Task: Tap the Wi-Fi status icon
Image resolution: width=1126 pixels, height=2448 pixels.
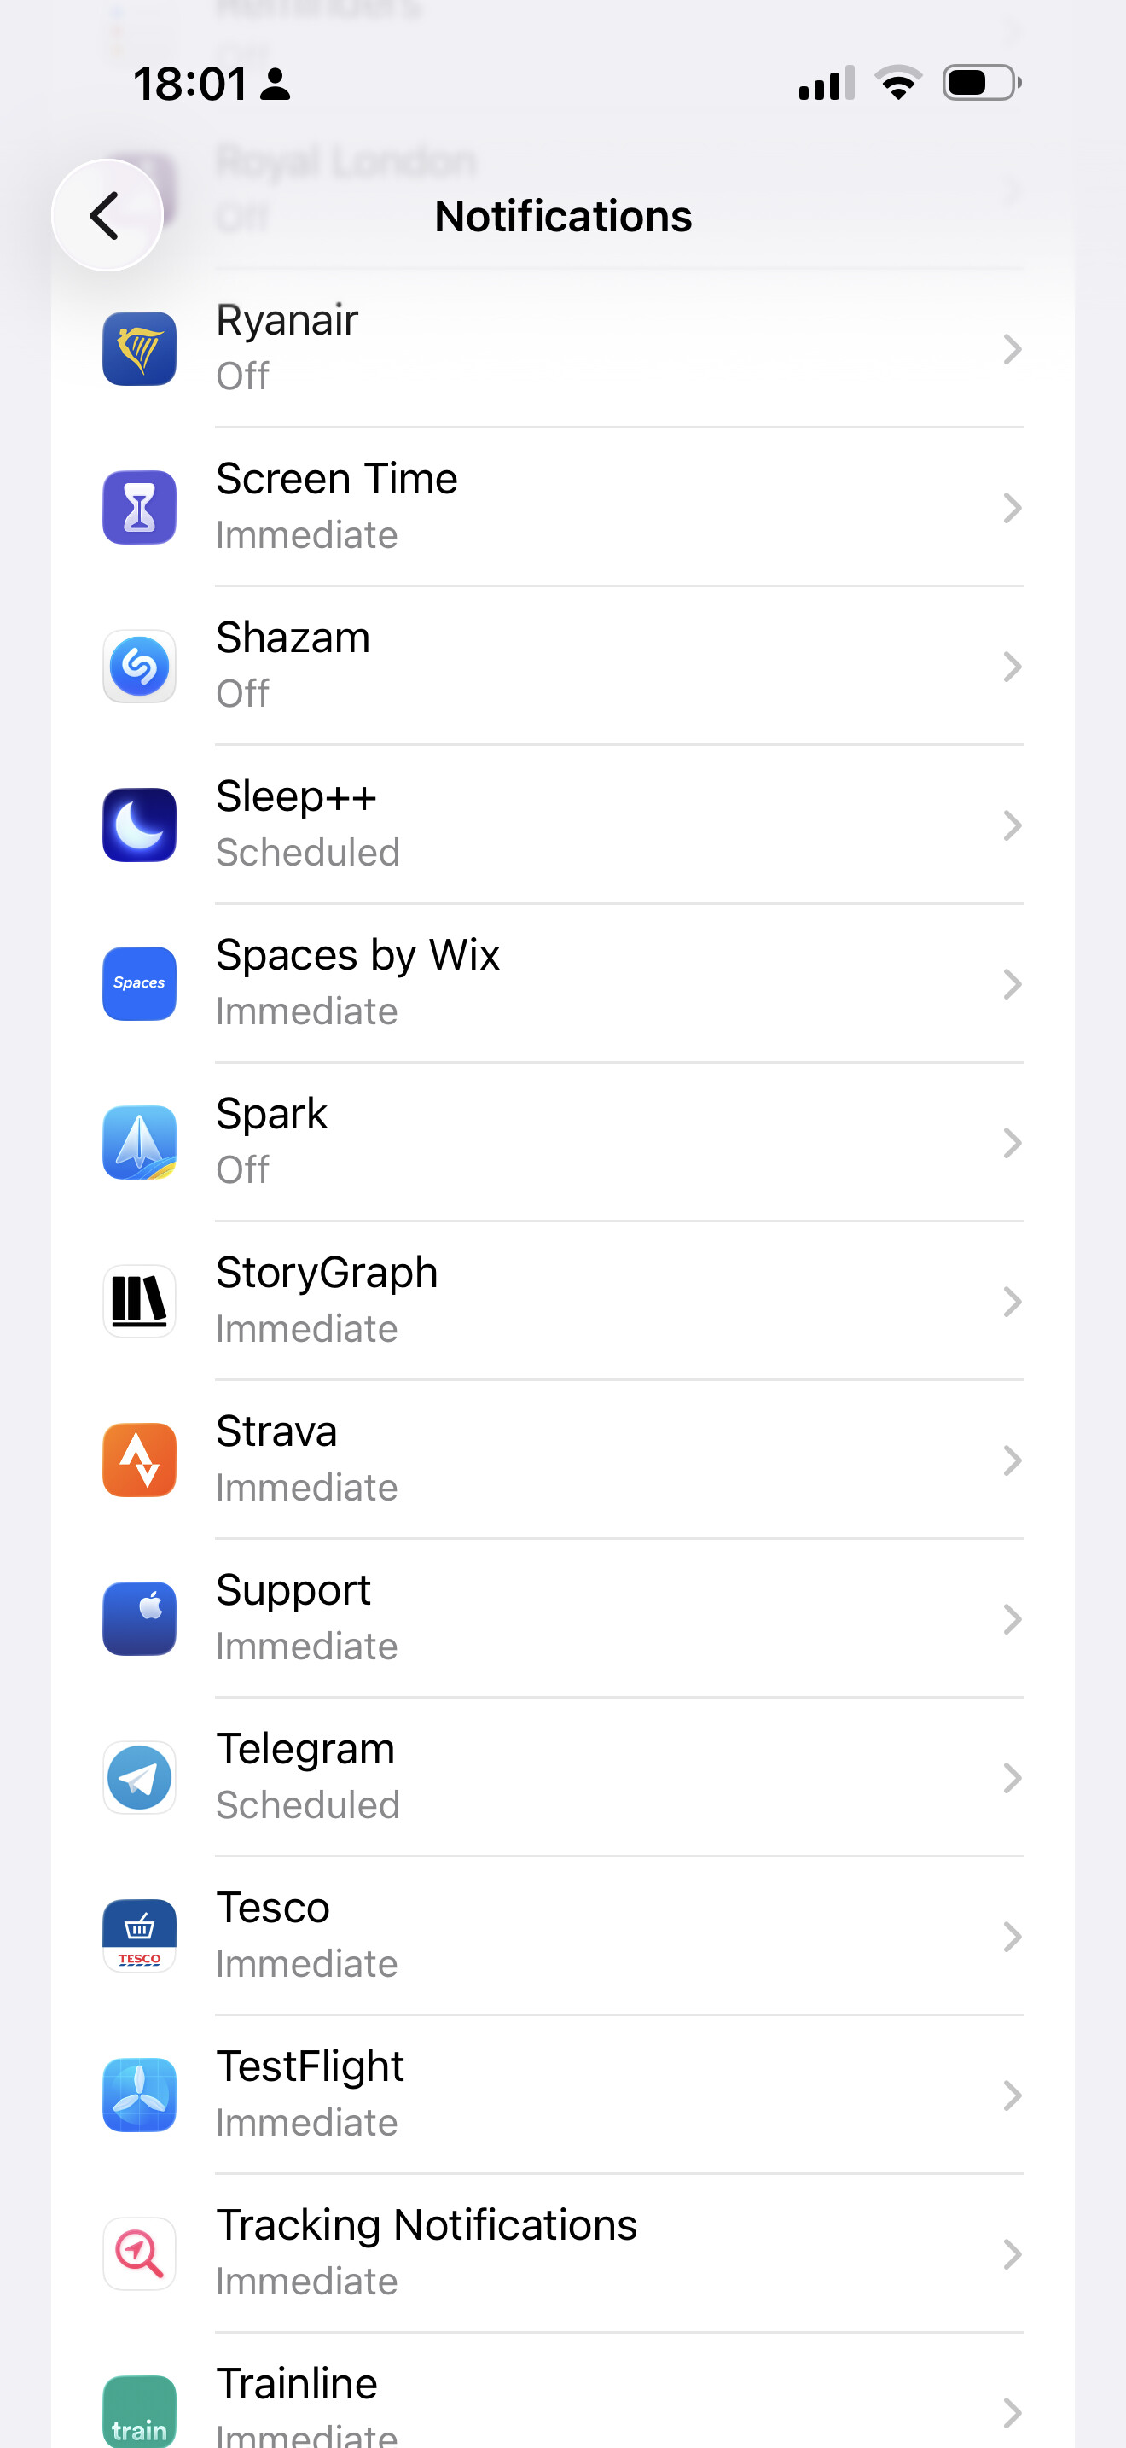Action: click(x=898, y=83)
